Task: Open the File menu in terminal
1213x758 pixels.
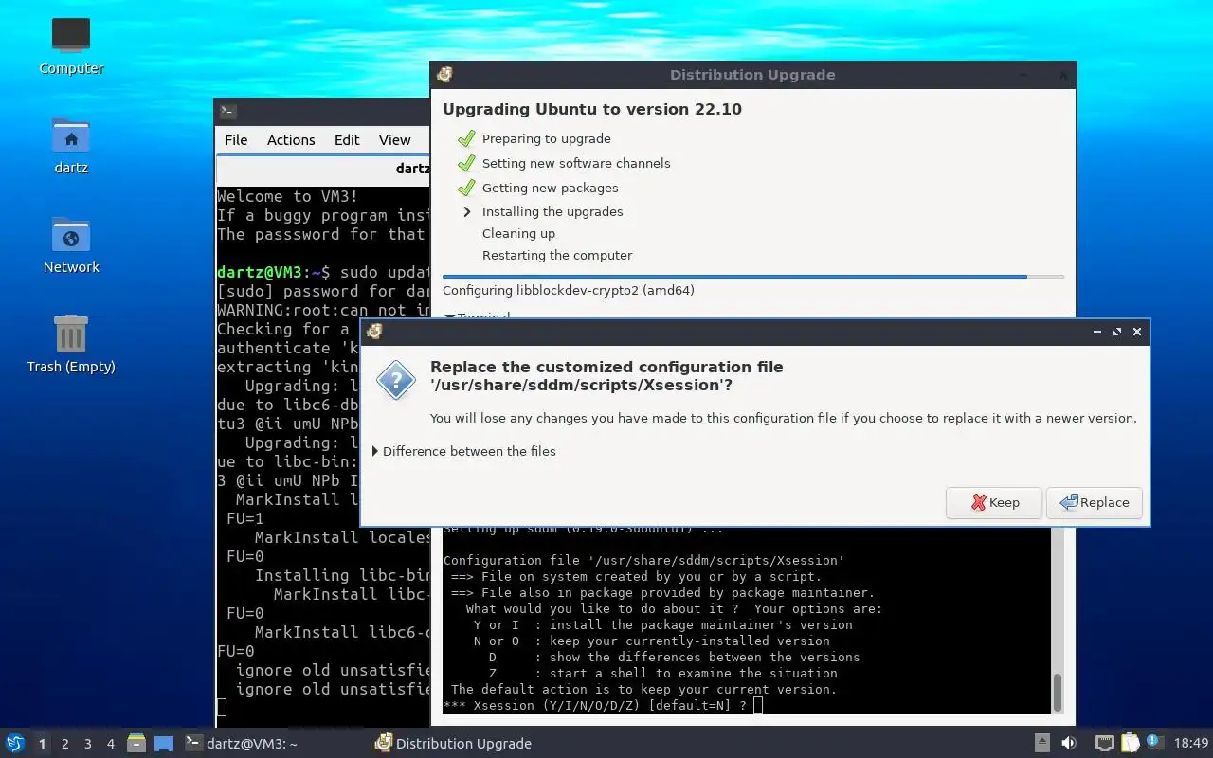Action: [x=236, y=139]
